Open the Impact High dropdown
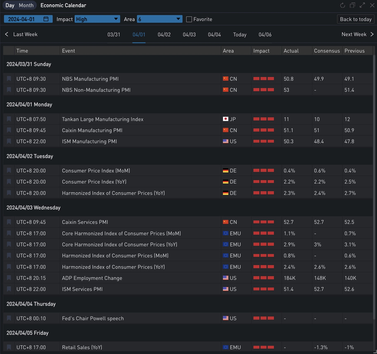The image size is (377, 354). tap(97, 19)
